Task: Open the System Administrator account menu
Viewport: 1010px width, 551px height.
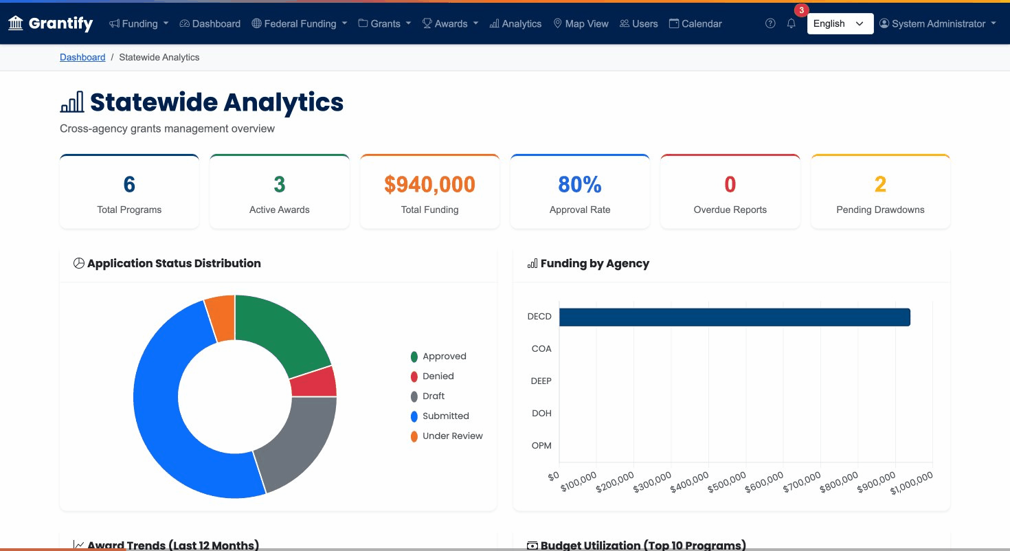Action: (937, 23)
